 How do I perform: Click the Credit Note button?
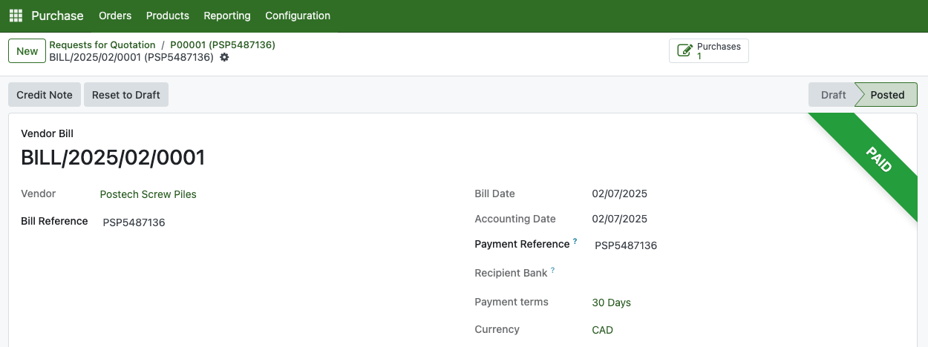pos(45,95)
